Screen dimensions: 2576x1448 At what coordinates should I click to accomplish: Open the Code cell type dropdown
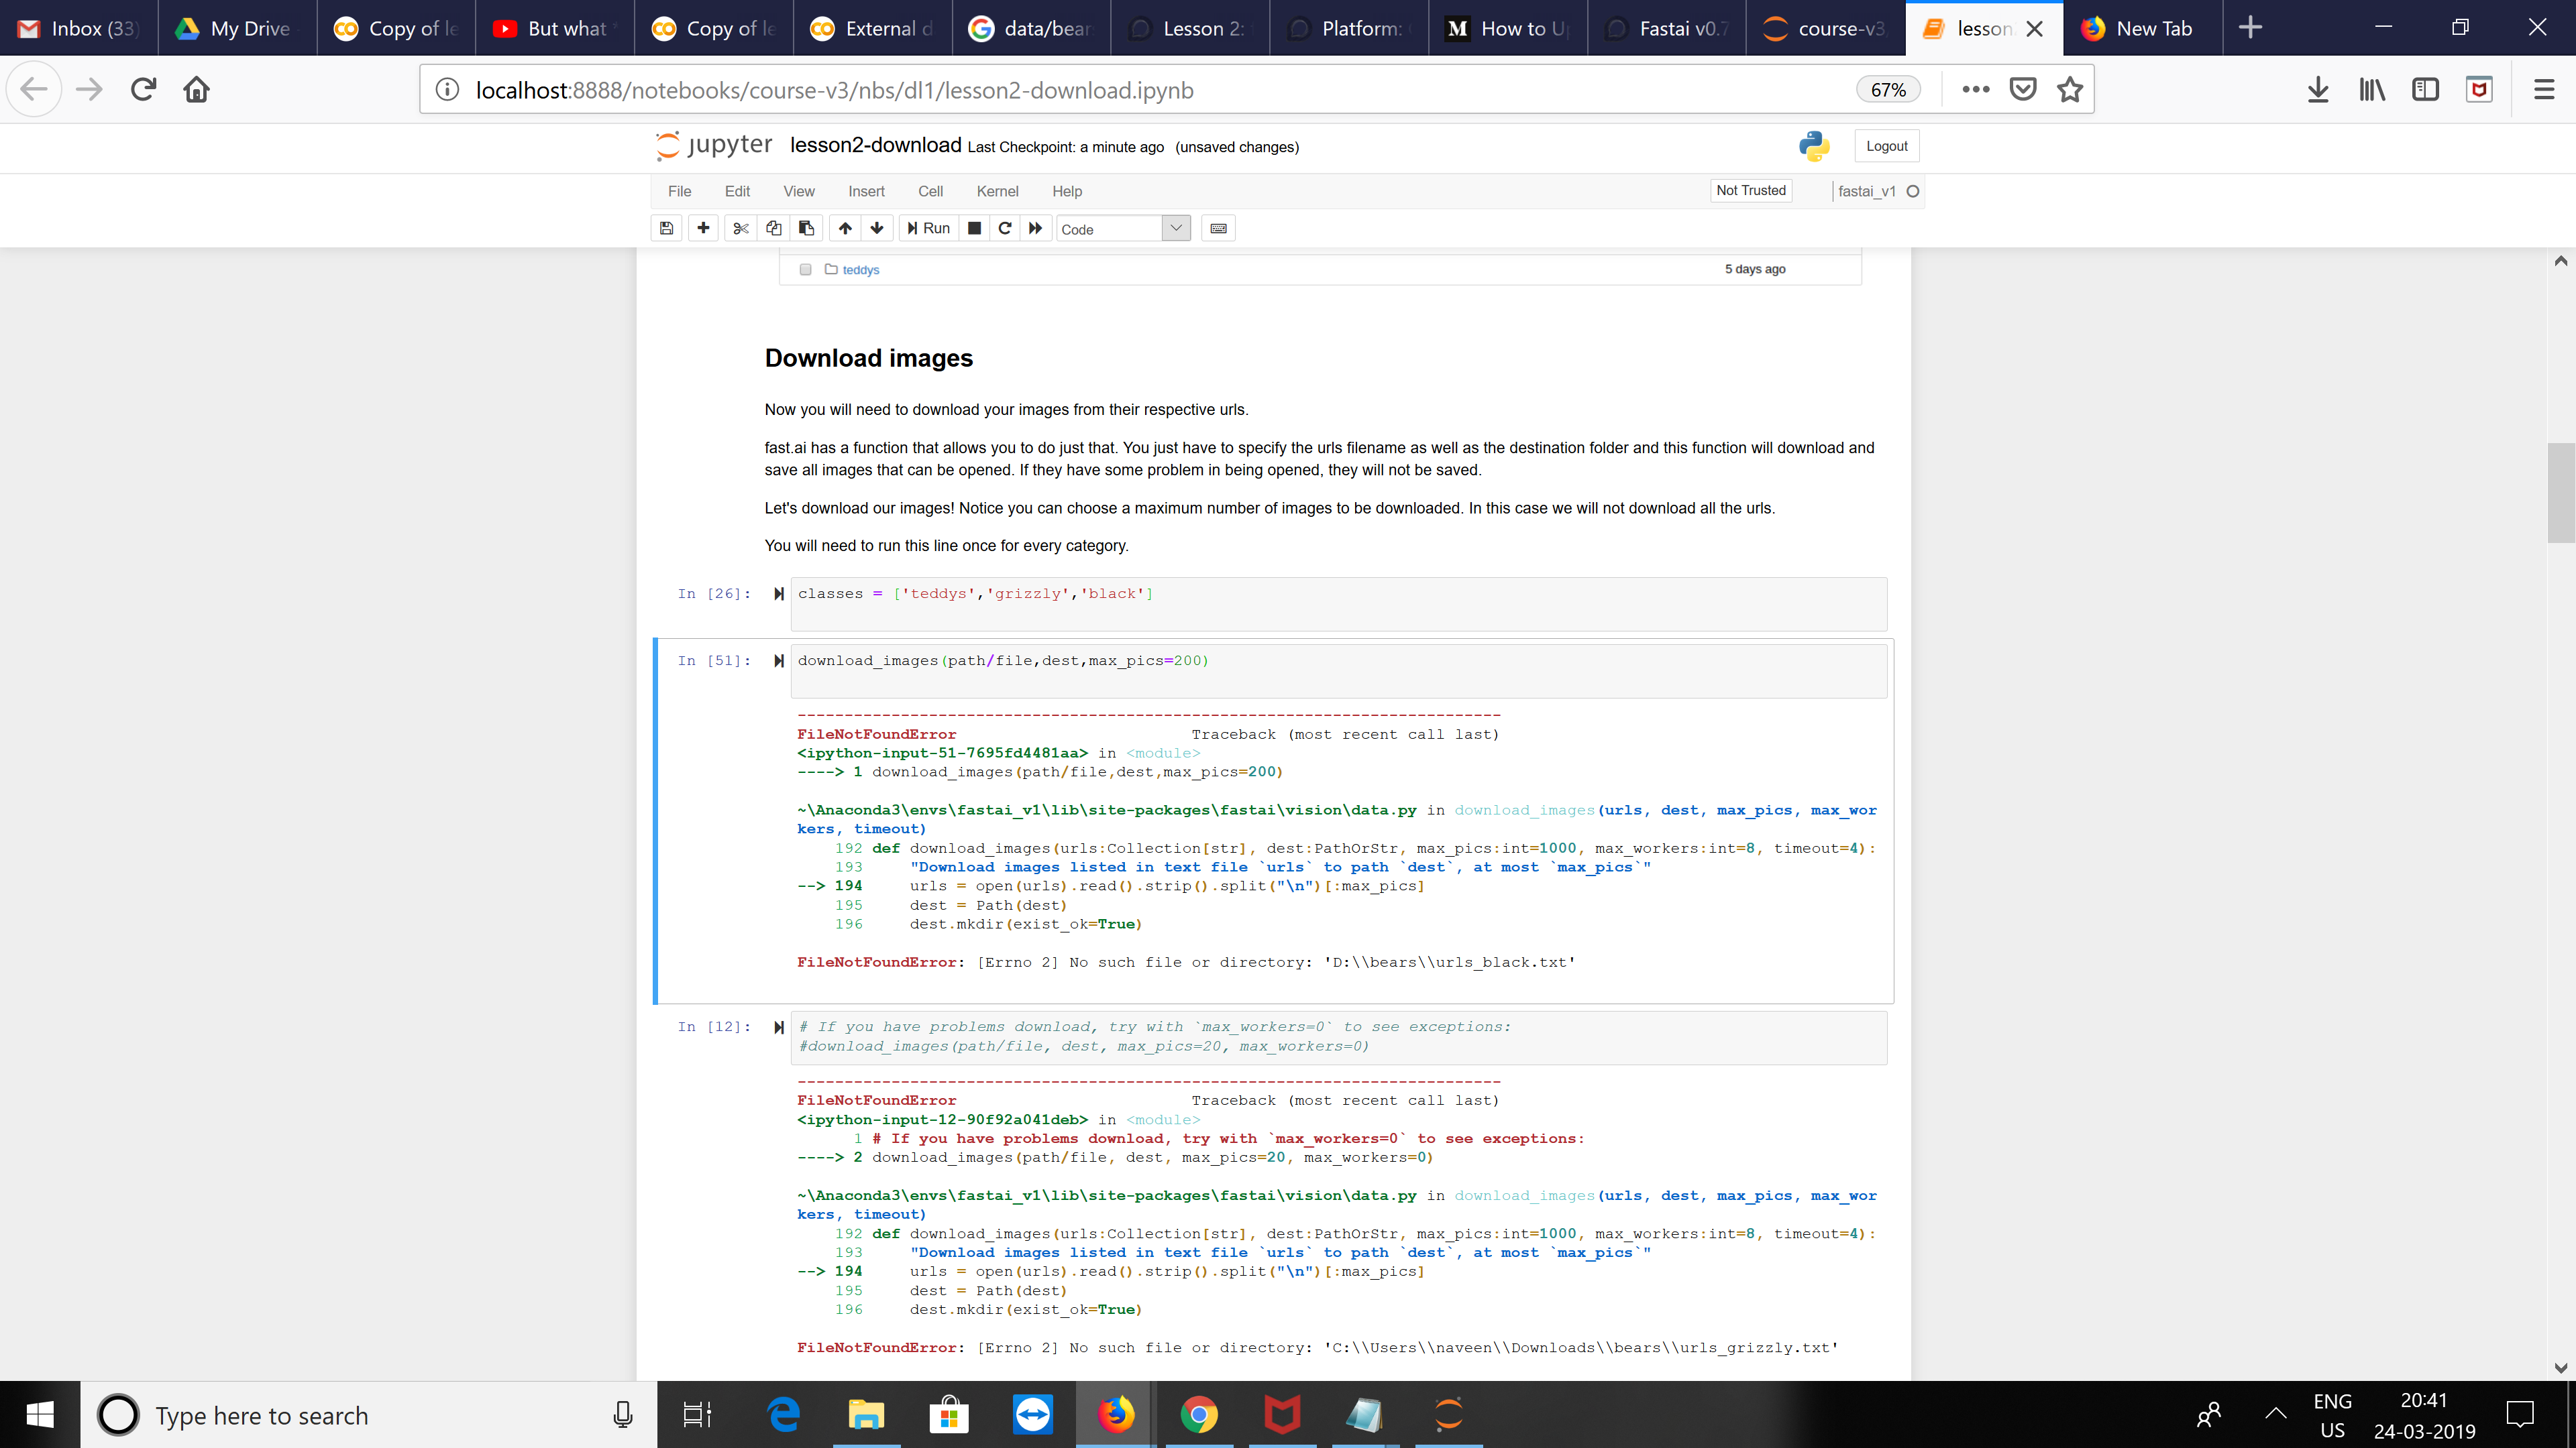point(1123,229)
